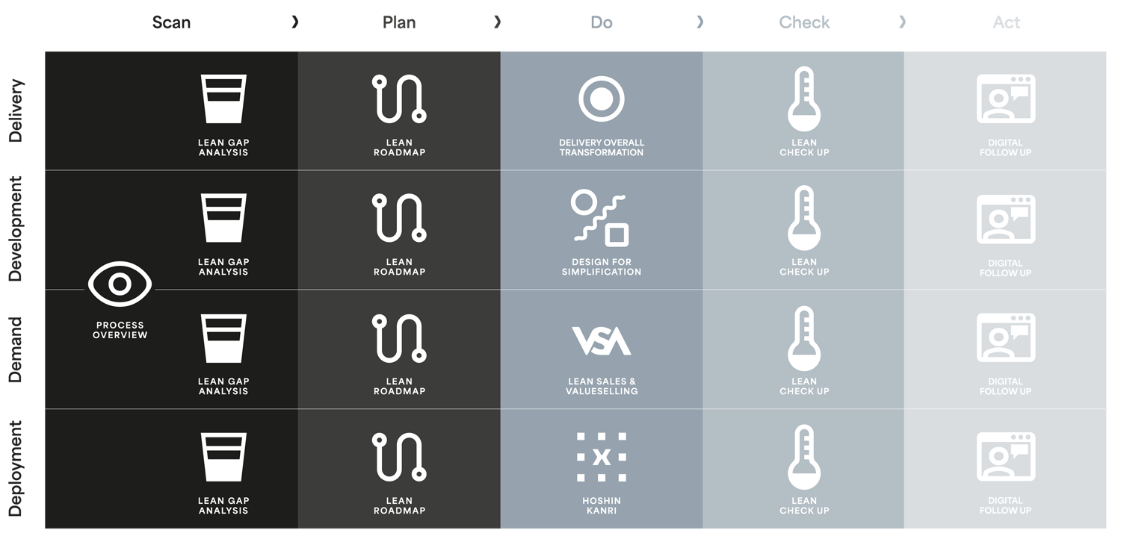1121x539 pixels.
Task: Open Digital Follow Up icon in Delivery row
Action: (x=1006, y=99)
